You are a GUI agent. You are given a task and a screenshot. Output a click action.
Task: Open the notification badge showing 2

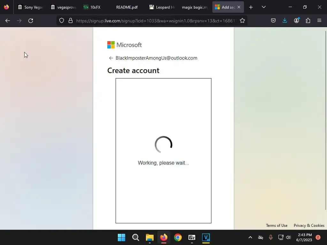318,237
